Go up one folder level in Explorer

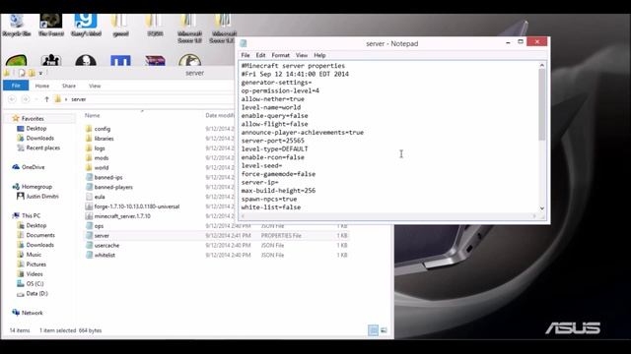pyautogui.click(x=46, y=99)
